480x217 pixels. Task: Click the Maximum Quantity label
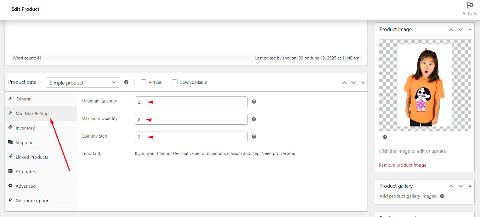click(x=99, y=119)
